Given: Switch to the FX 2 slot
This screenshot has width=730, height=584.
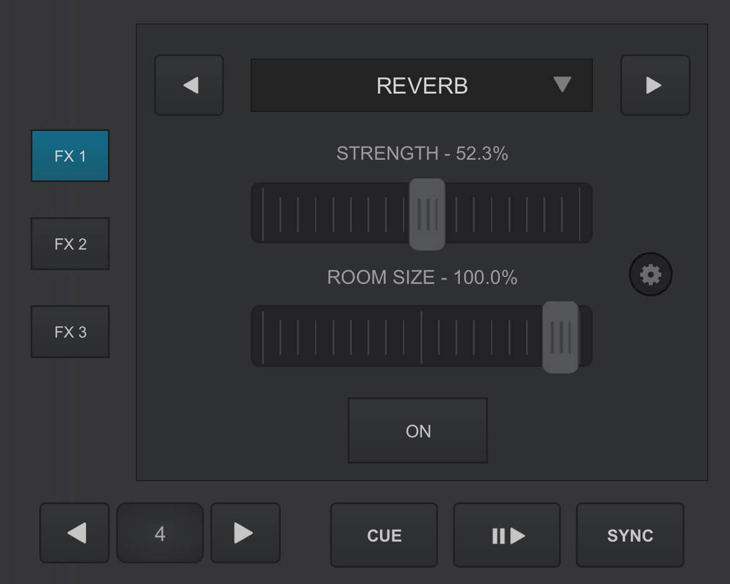Looking at the screenshot, I should [x=71, y=244].
